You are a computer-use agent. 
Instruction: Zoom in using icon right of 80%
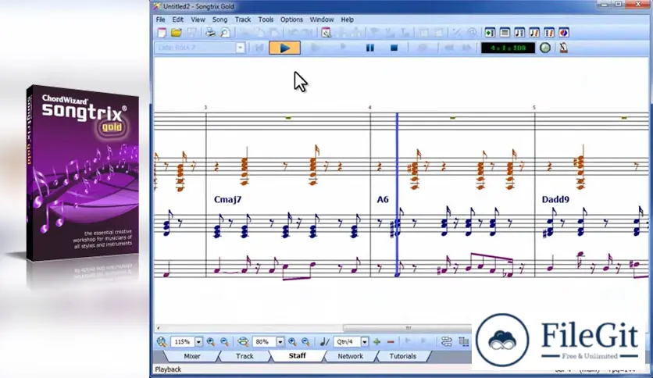(x=292, y=342)
